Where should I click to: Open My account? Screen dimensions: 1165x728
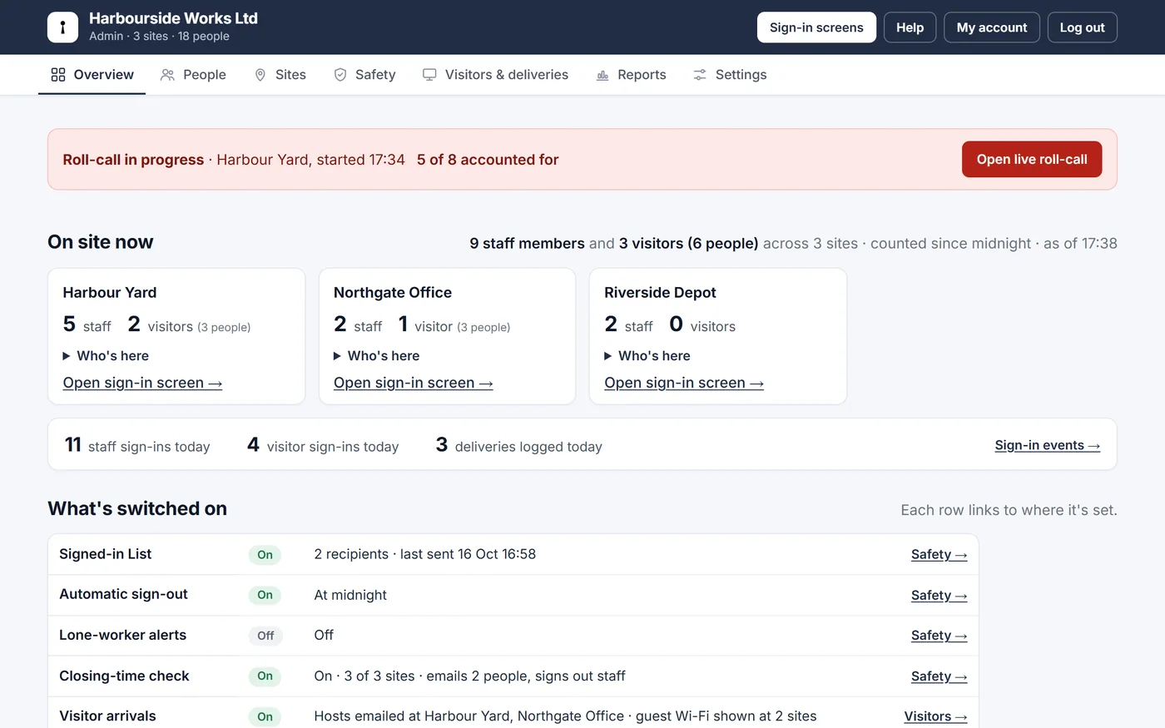click(x=992, y=27)
